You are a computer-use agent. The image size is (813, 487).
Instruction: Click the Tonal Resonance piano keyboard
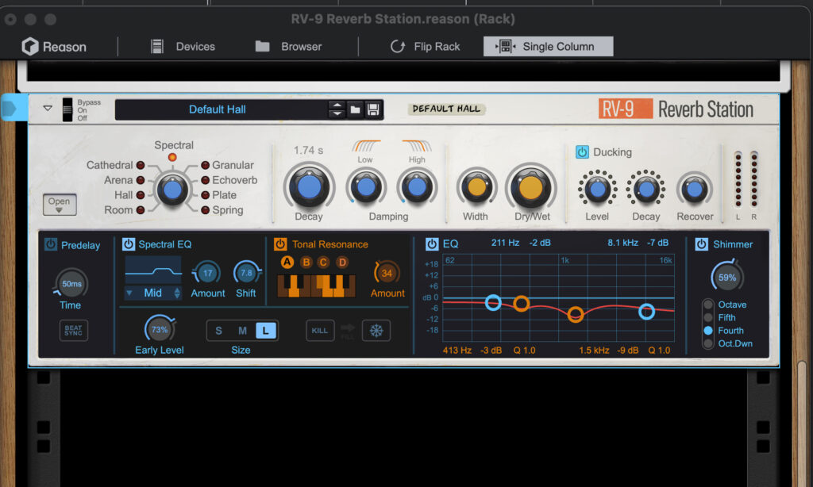pos(316,286)
